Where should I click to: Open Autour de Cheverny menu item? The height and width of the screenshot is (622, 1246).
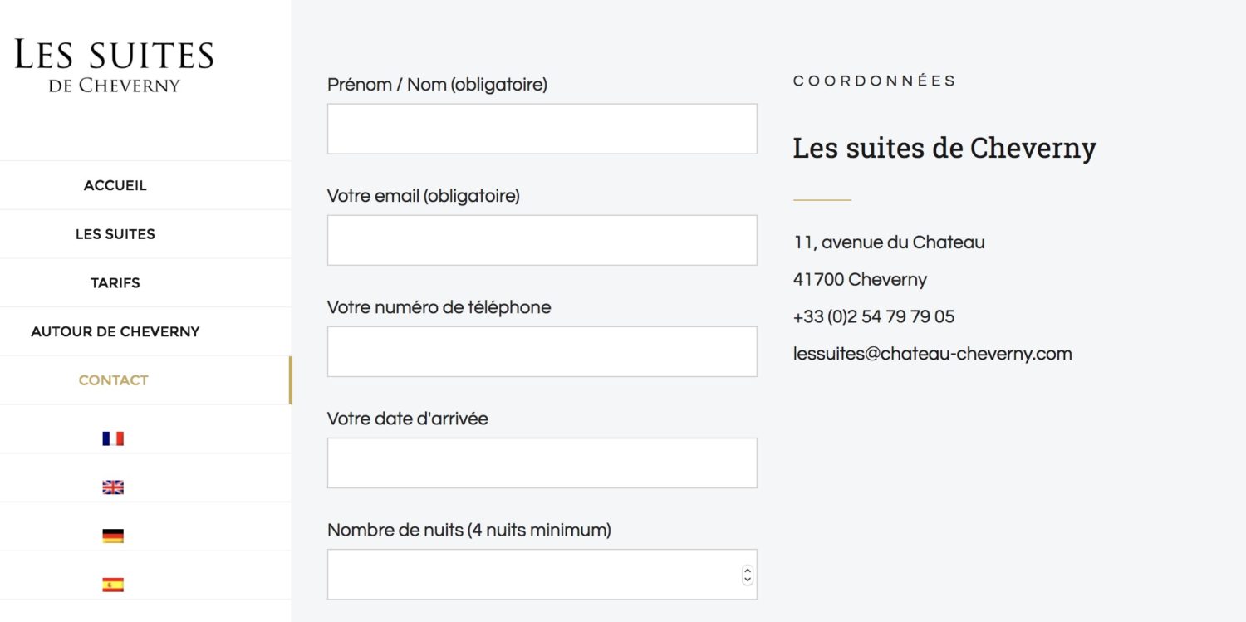pyautogui.click(x=115, y=331)
